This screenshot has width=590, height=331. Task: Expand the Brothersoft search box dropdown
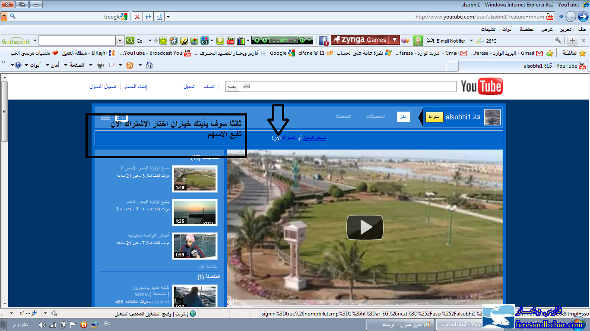point(120,41)
